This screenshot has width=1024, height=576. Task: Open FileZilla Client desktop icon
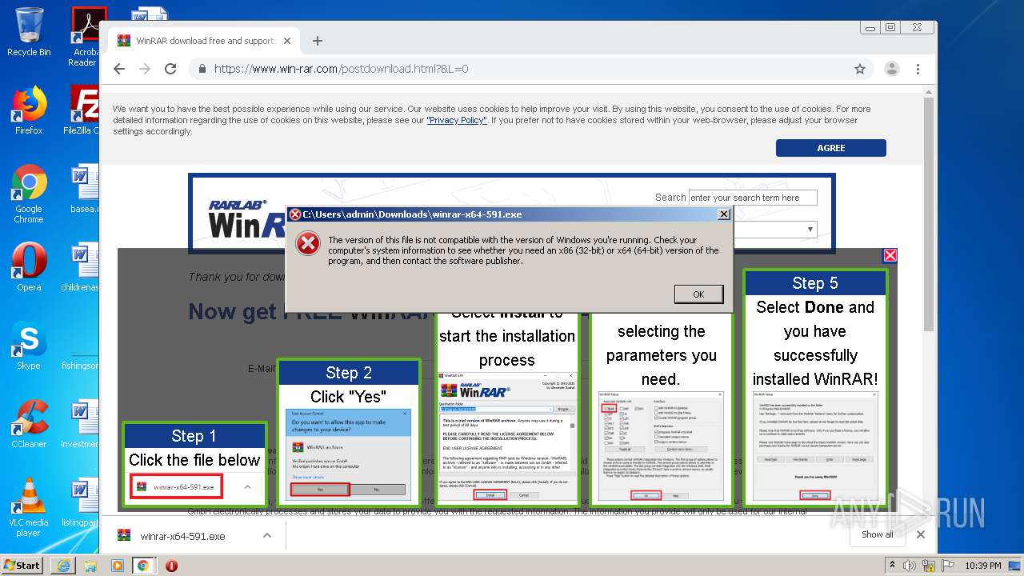[x=83, y=110]
